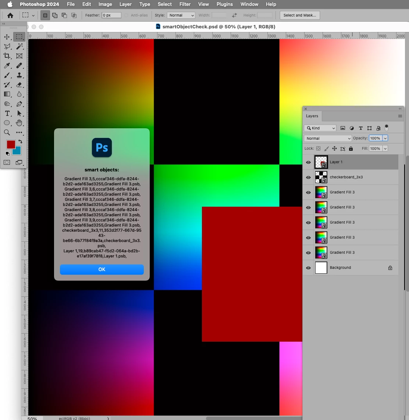Click the blue background color swatch
The height and width of the screenshot is (420, 409).
[18, 152]
